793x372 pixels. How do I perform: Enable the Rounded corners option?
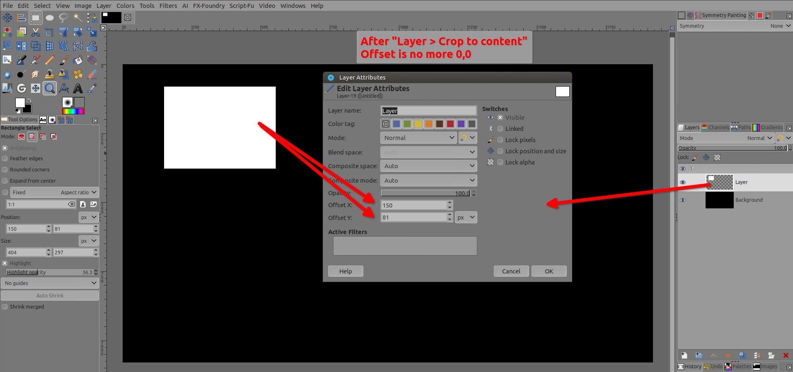click(x=5, y=169)
